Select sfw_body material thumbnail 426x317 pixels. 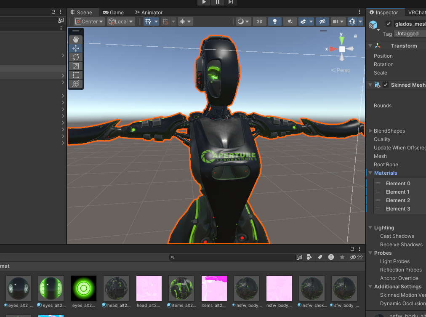[x=344, y=288]
